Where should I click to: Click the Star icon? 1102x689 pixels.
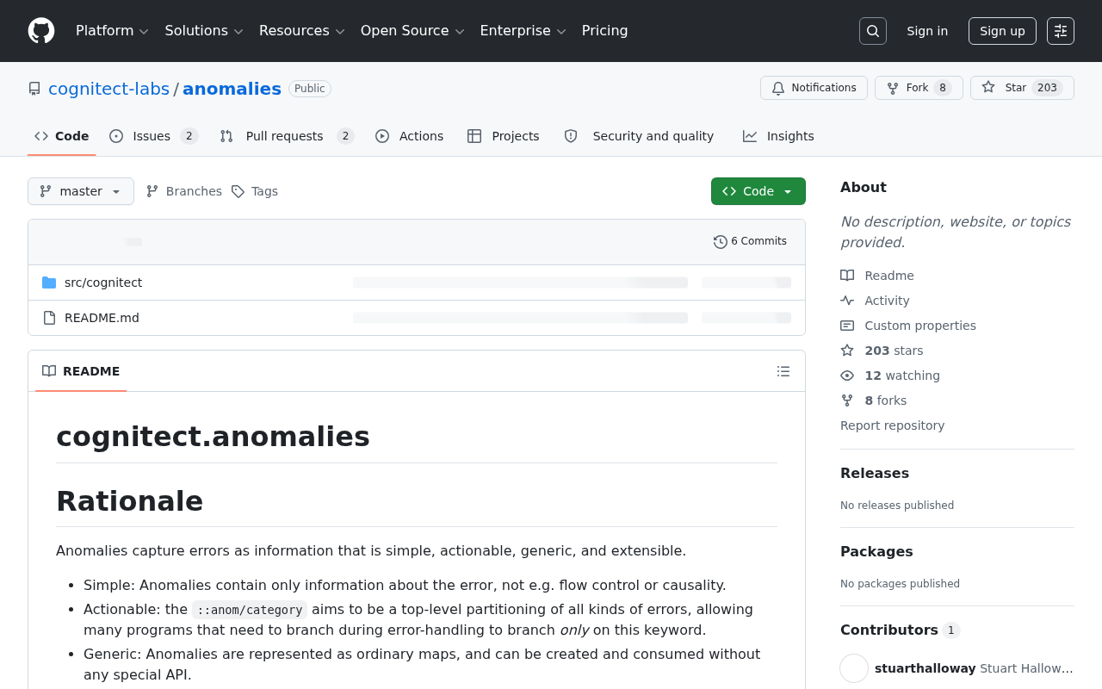988,88
